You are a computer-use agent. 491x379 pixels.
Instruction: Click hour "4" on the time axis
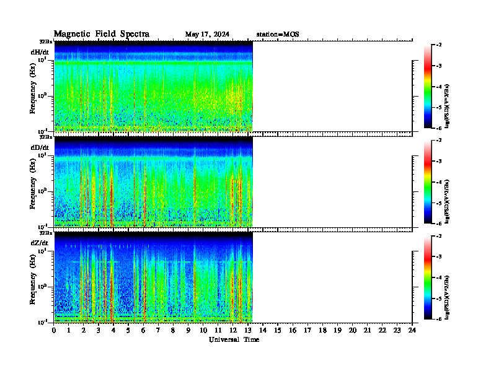click(x=113, y=331)
